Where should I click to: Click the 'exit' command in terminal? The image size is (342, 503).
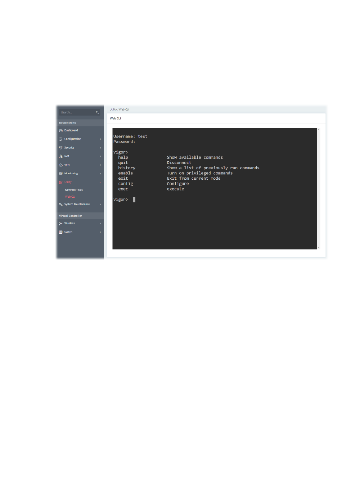click(123, 178)
